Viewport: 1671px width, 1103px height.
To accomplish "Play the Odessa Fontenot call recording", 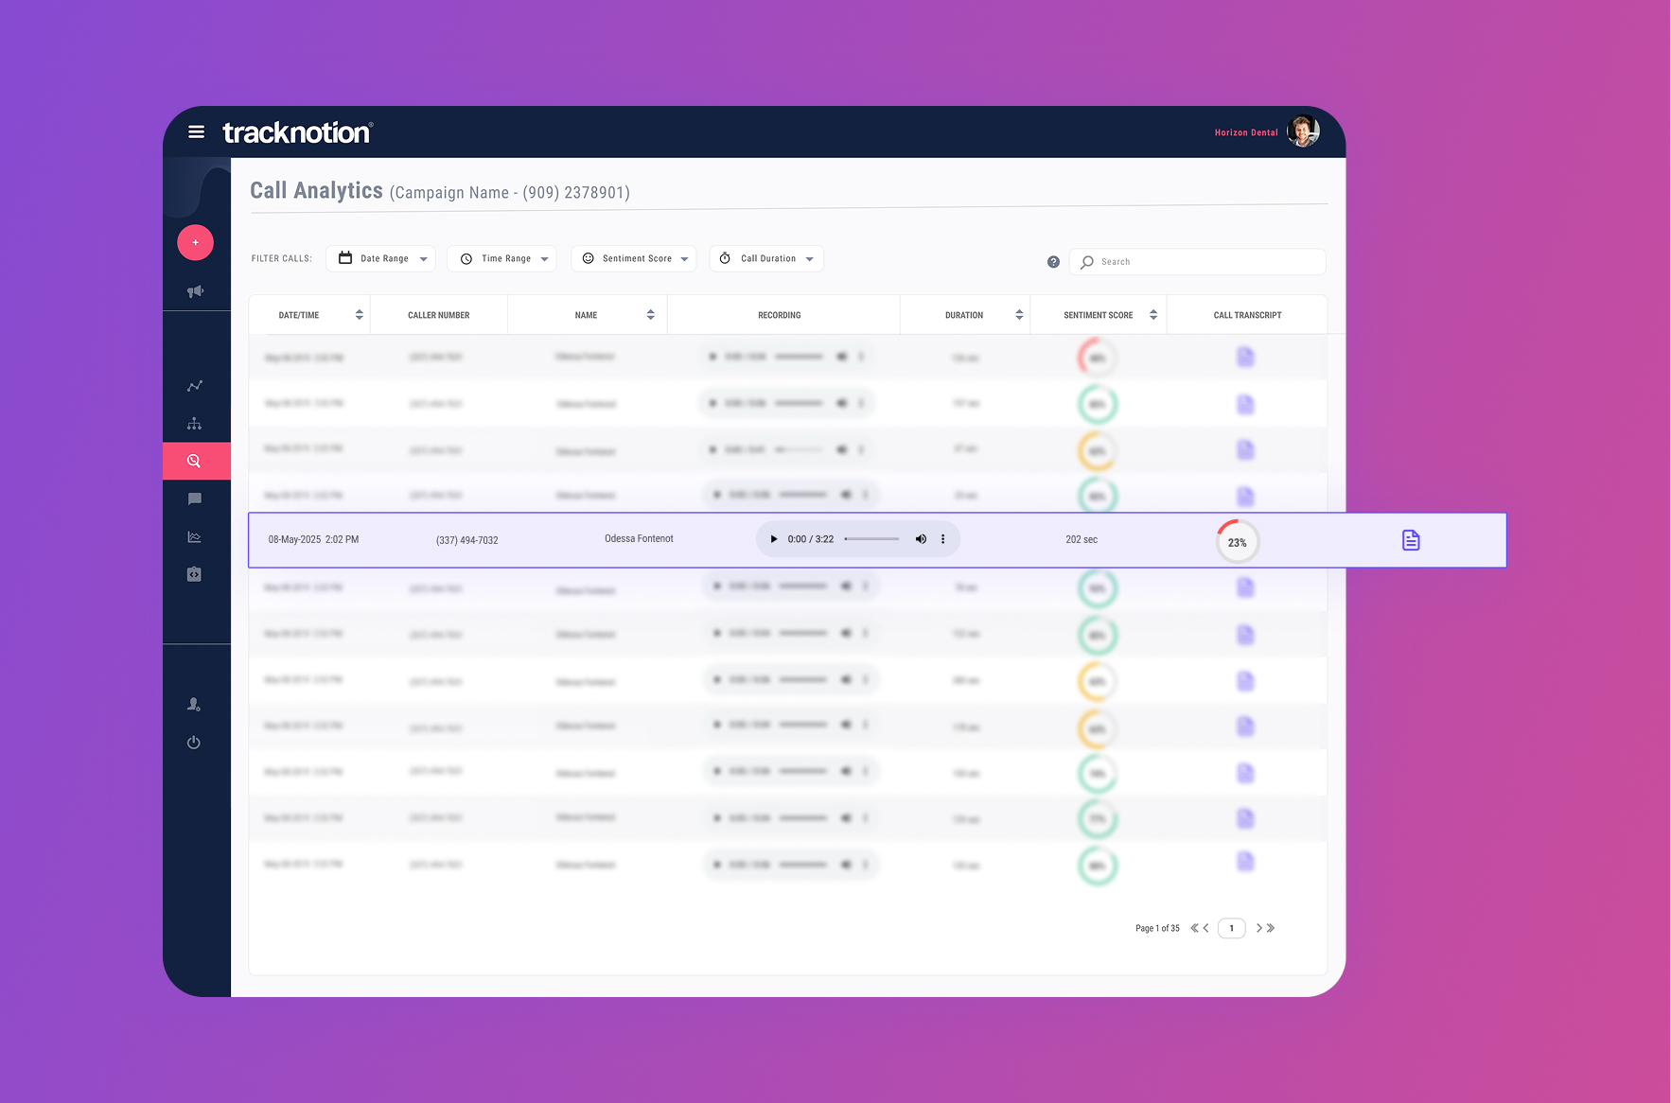I will pos(774,539).
